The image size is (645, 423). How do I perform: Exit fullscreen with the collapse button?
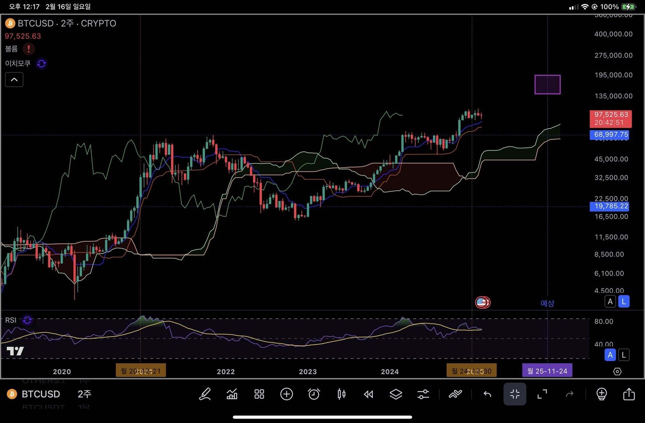click(514, 394)
